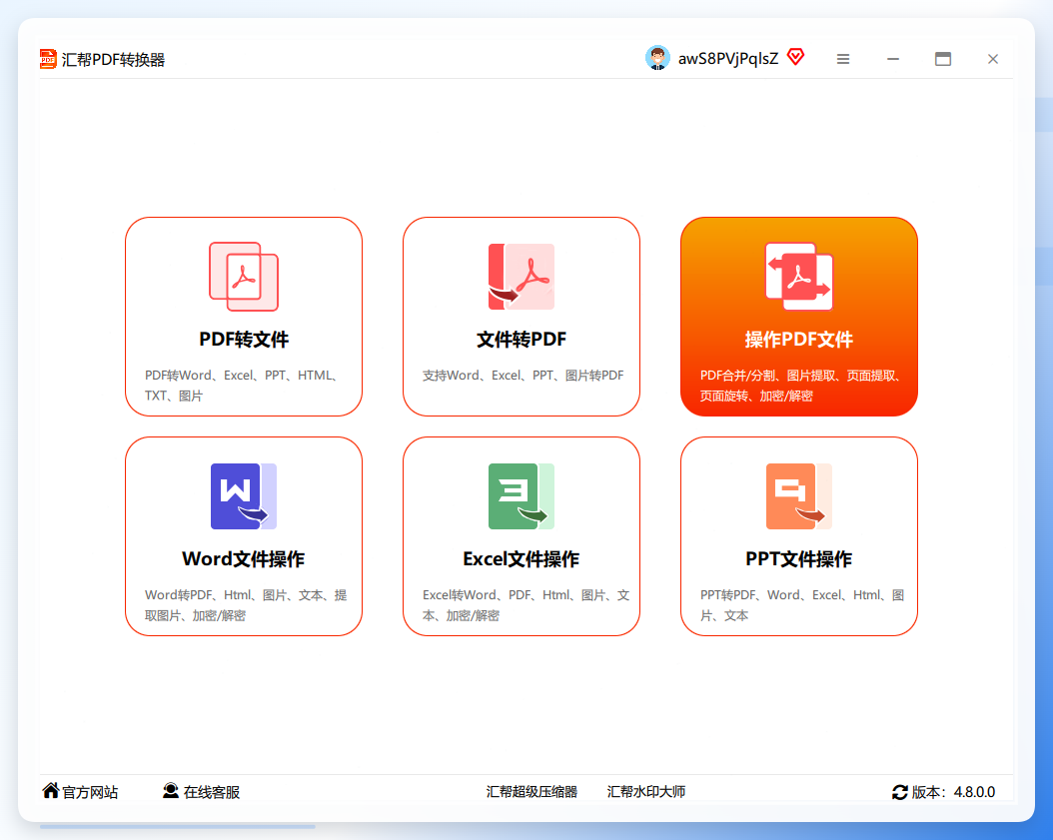
Task: Click description PDF转Word、Excel、PPT、HTML、TXT、图片
Action: tap(243, 386)
